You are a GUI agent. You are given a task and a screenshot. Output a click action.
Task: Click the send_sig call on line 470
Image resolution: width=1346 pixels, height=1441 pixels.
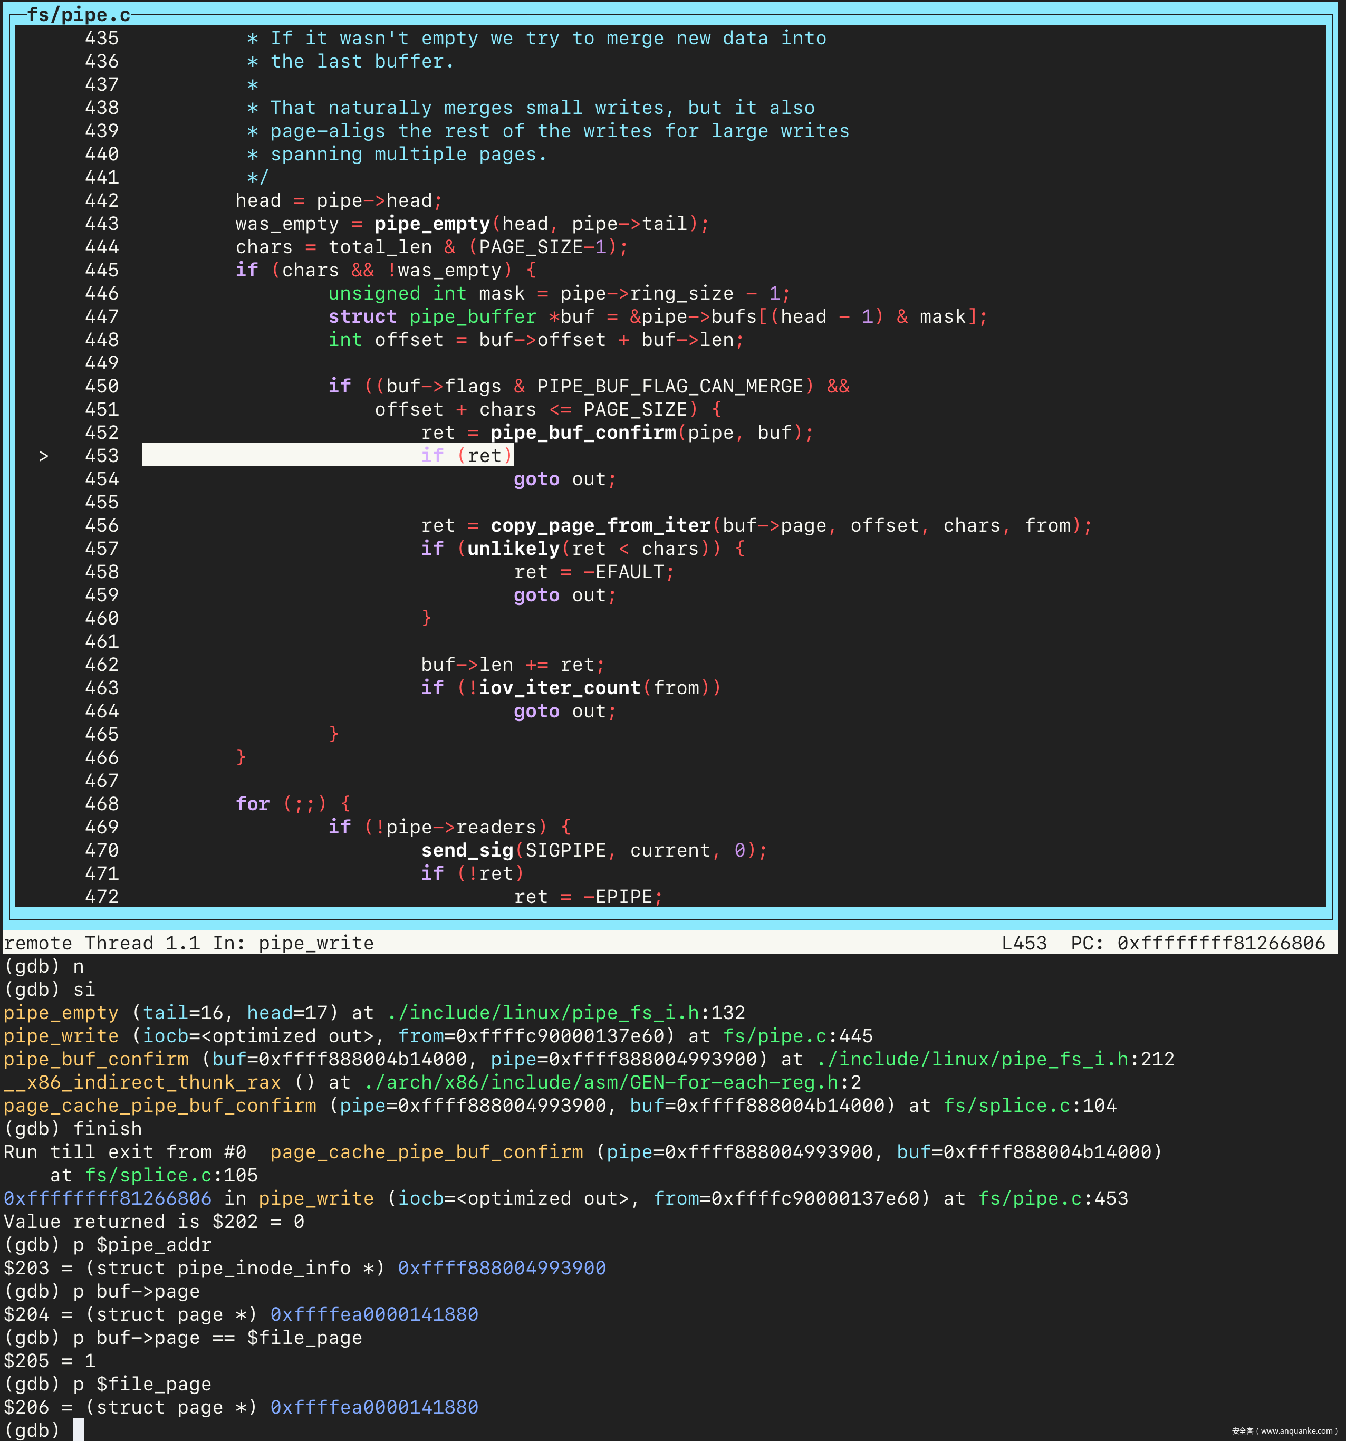(467, 850)
